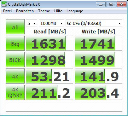This screenshot has width=128, height=116.
Task: Start the 4K benchmark test
Action: (15, 76)
